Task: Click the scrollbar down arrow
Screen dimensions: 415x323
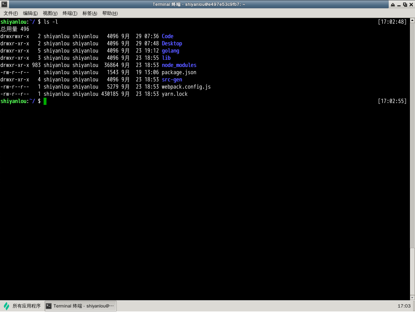Action: point(412,298)
